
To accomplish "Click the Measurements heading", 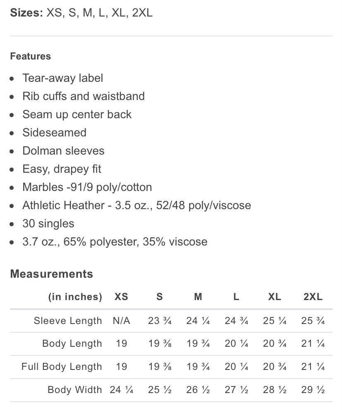I will pyautogui.click(x=52, y=274).
